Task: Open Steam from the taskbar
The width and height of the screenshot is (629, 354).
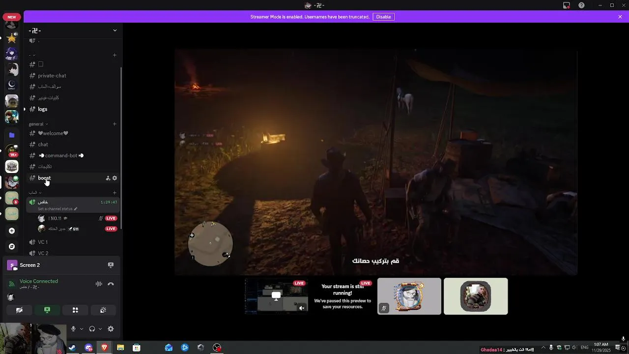Action: pos(72,348)
